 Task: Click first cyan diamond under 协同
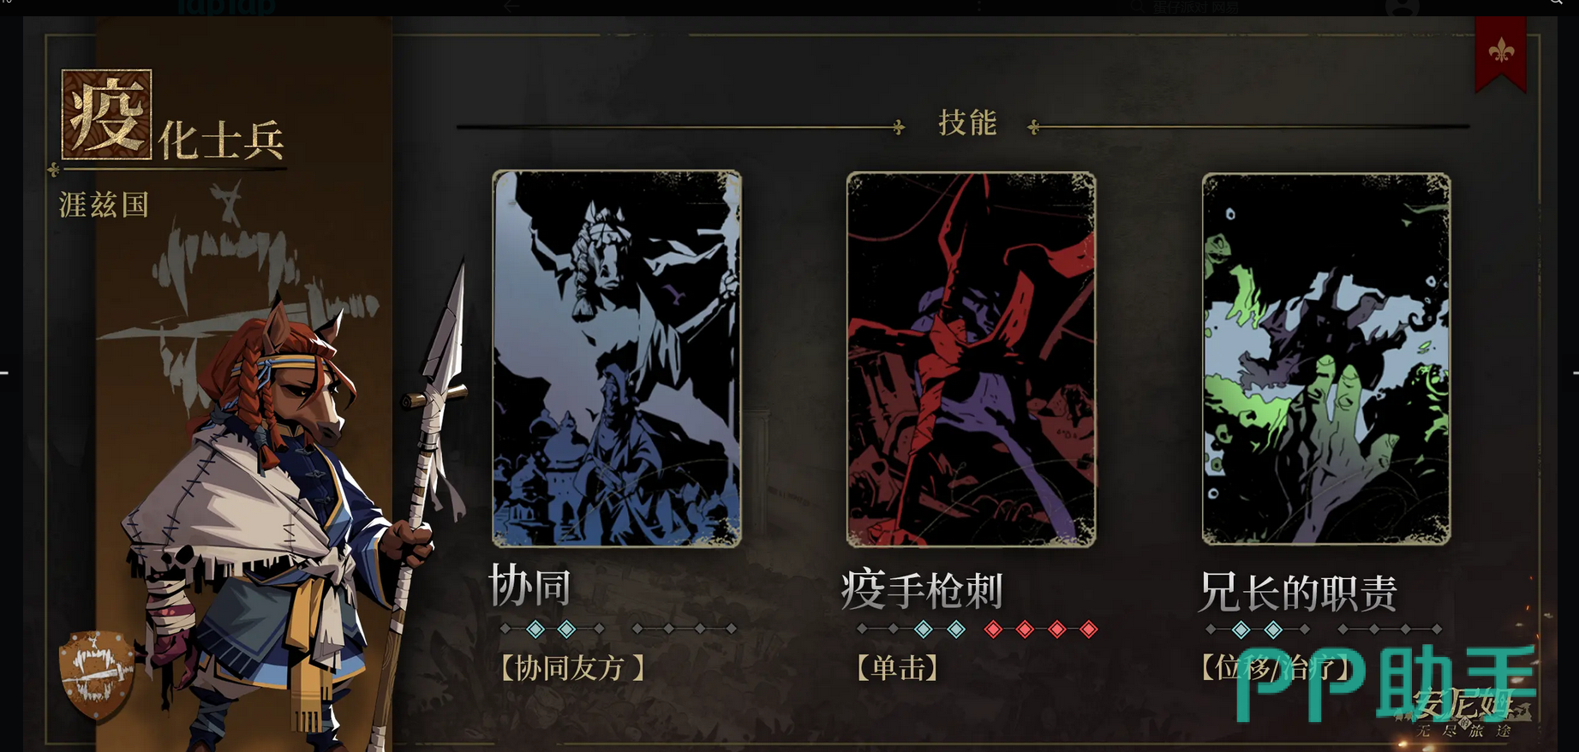click(x=535, y=630)
